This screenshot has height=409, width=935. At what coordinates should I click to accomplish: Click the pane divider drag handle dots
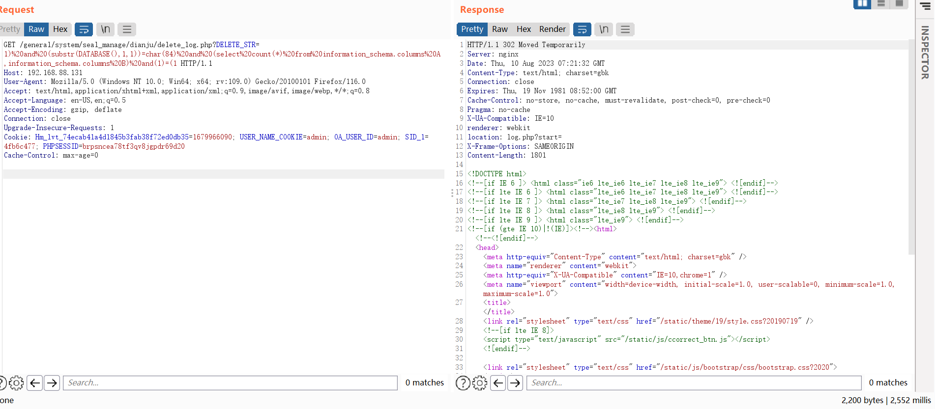point(452,193)
